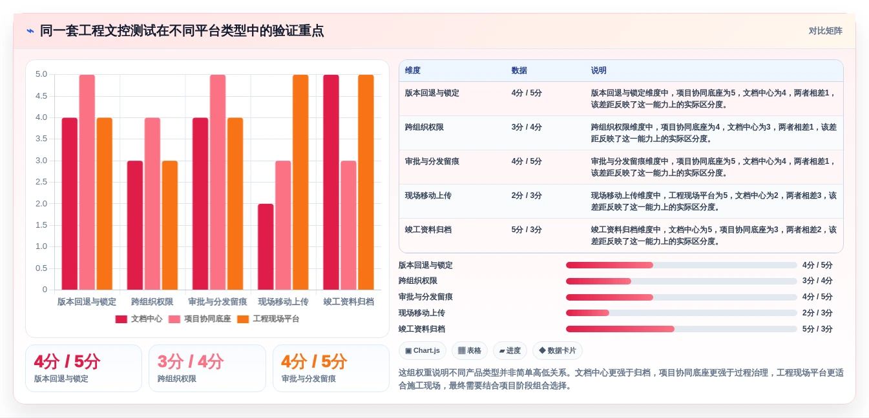Select the 数据卡片 tag chip
Screen dimensions: 869x418
(x=557, y=350)
